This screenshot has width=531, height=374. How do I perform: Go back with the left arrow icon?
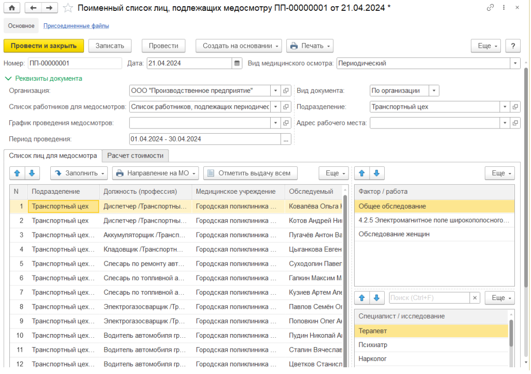tap(33, 8)
